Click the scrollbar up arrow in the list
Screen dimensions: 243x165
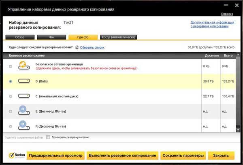(x=238, y=55)
